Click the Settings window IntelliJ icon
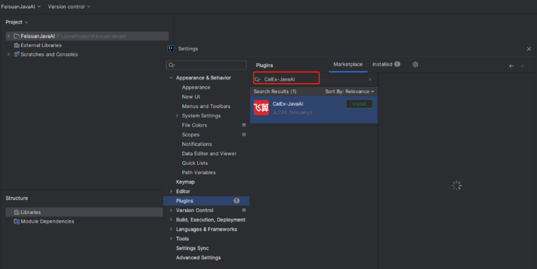The image size is (537, 269). [x=171, y=49]
